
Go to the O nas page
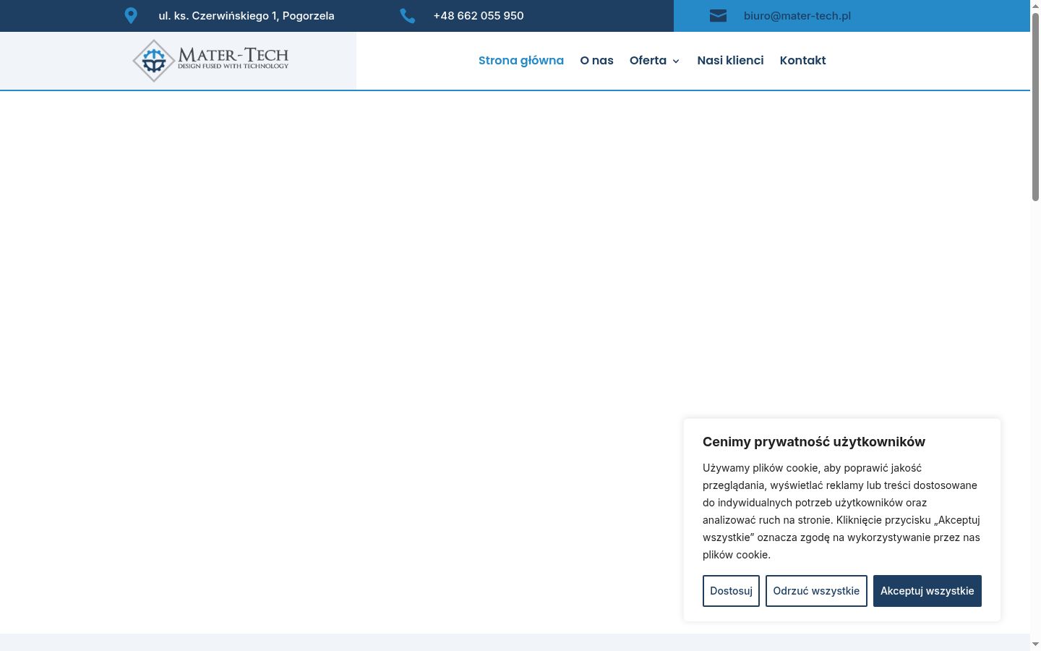click(x=596, y=61)
